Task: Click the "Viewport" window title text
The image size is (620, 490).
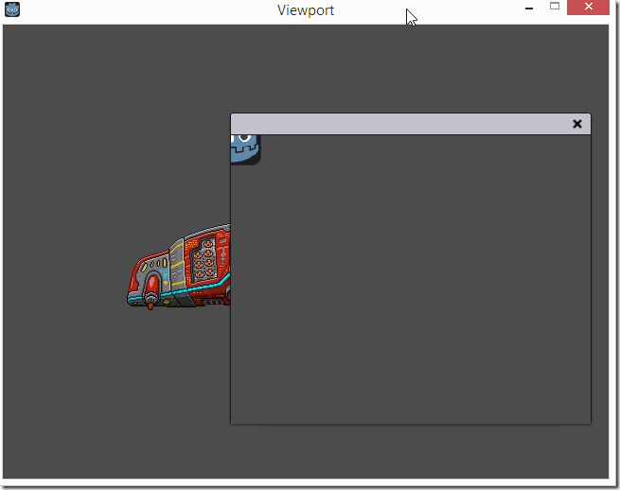Action: (x=306, y=10)
